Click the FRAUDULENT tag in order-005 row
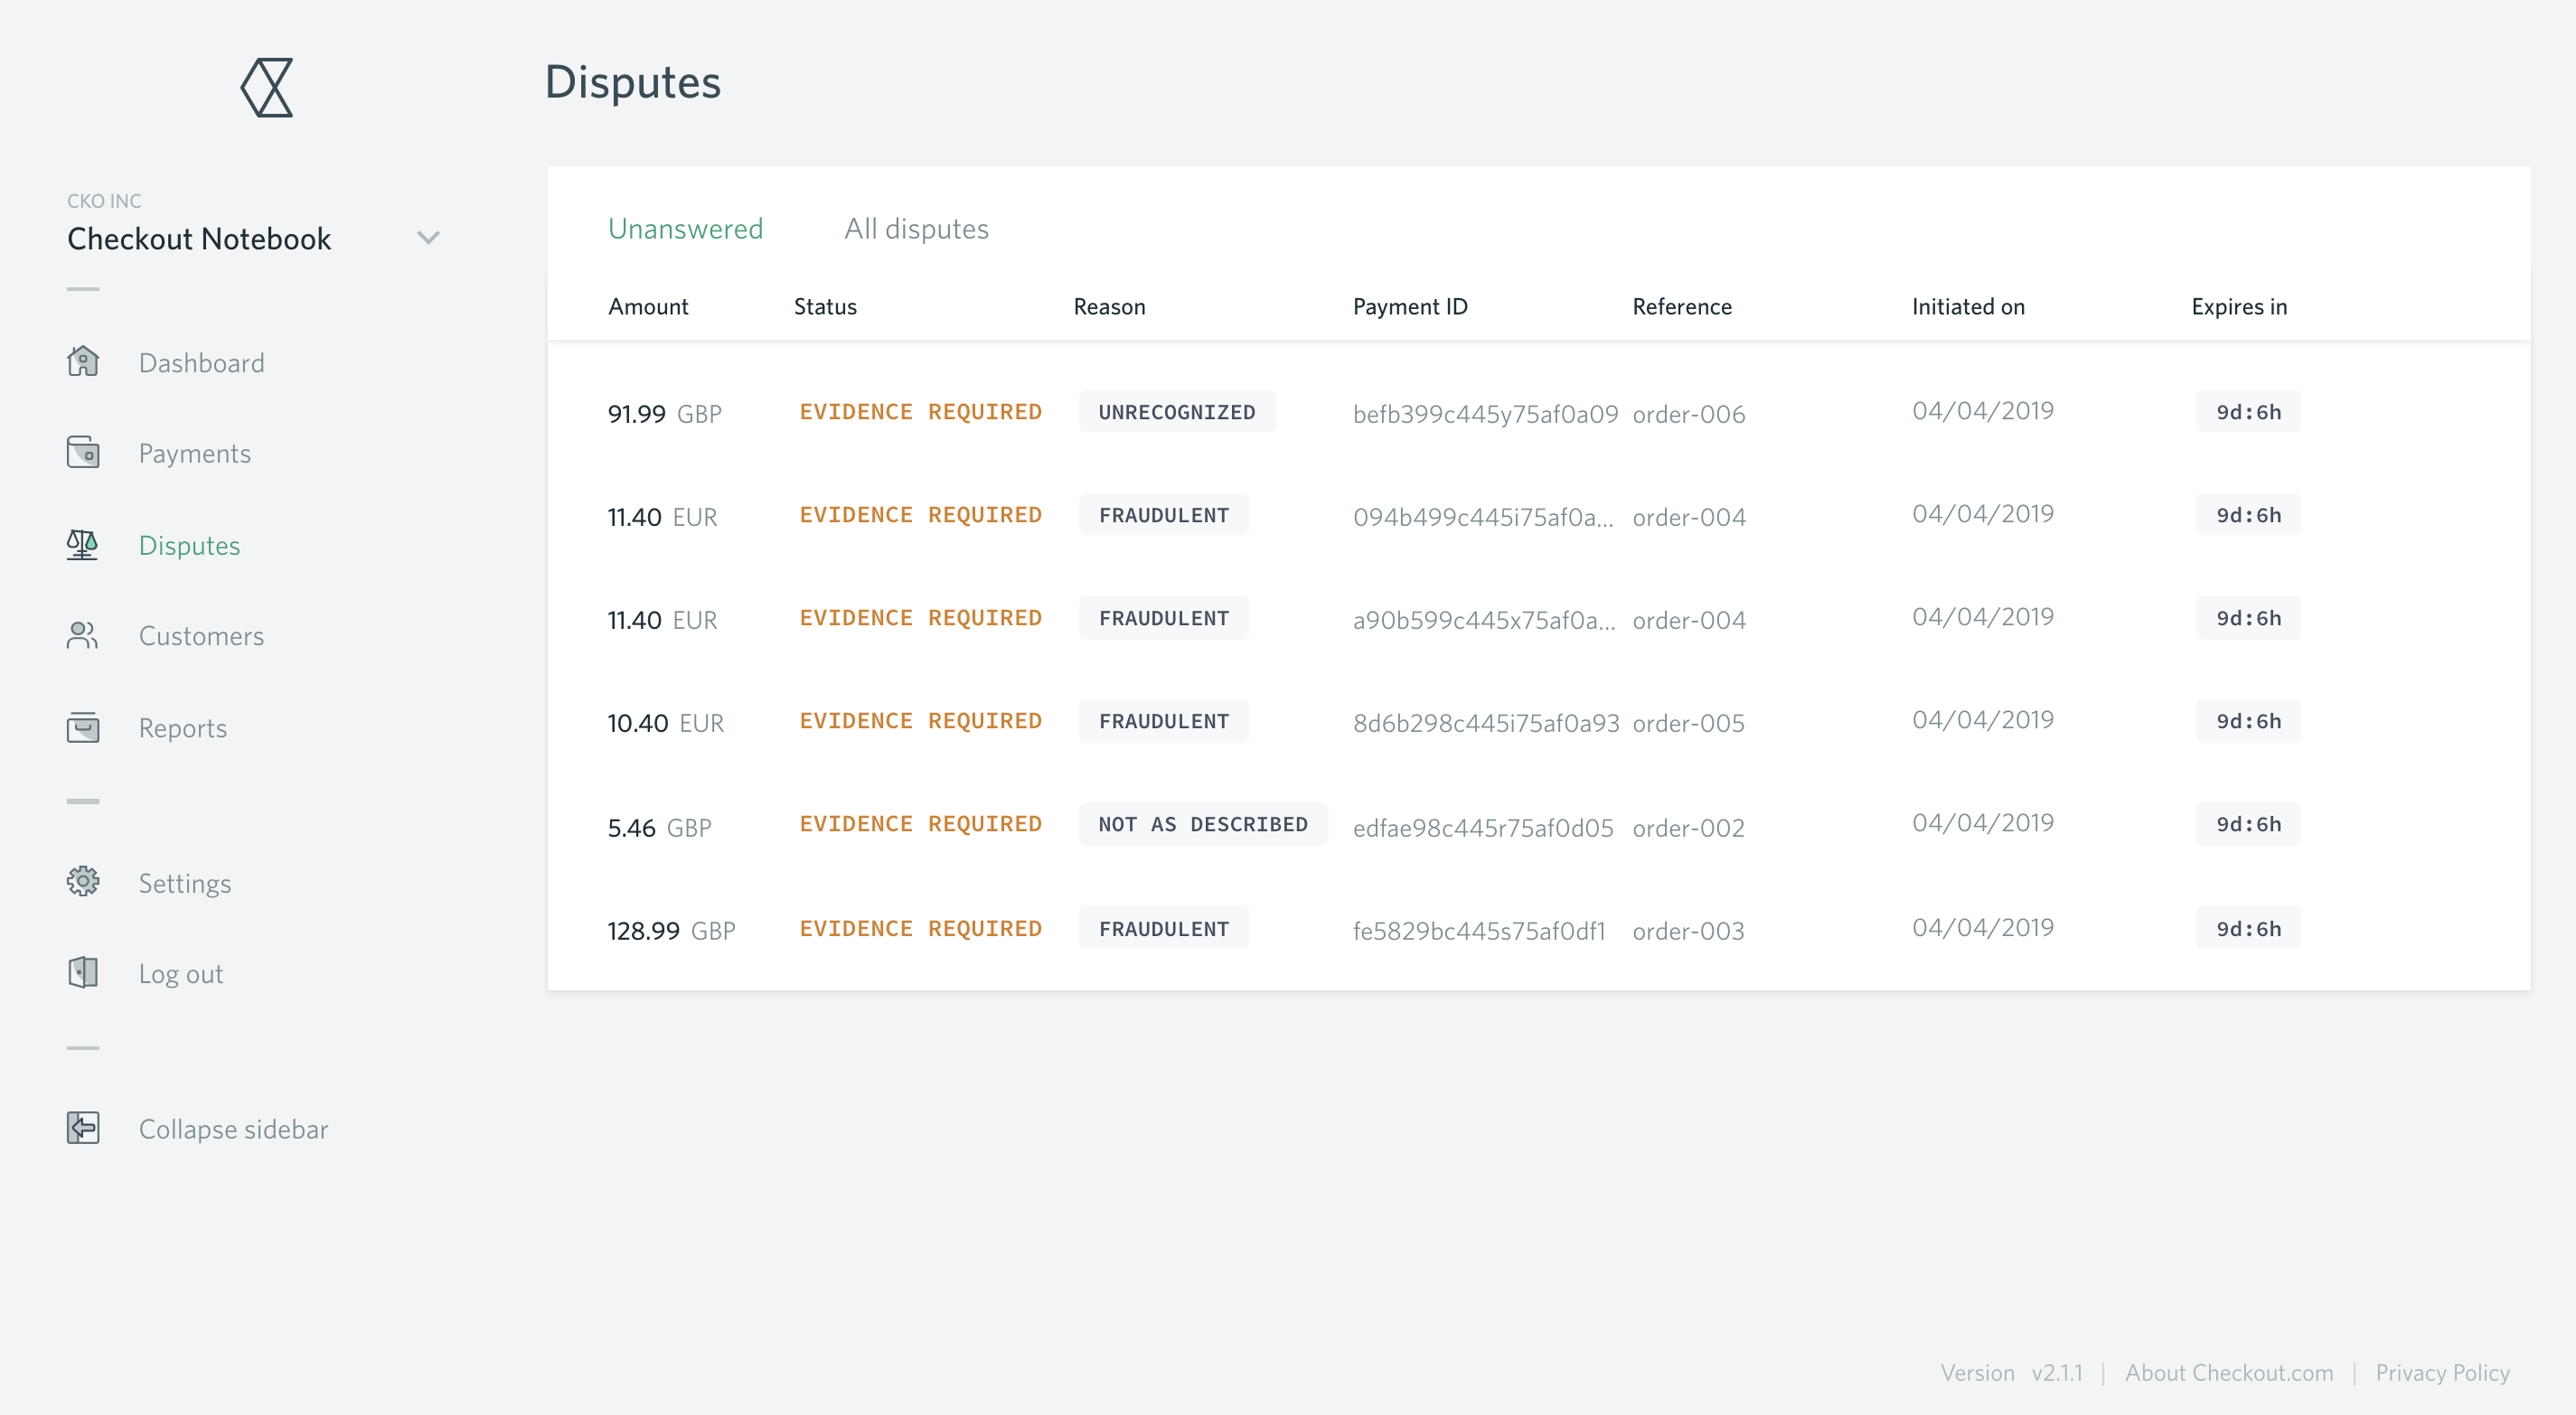The width and height of the screenshot is (2576, 1415). click(x=1164, y=721)
